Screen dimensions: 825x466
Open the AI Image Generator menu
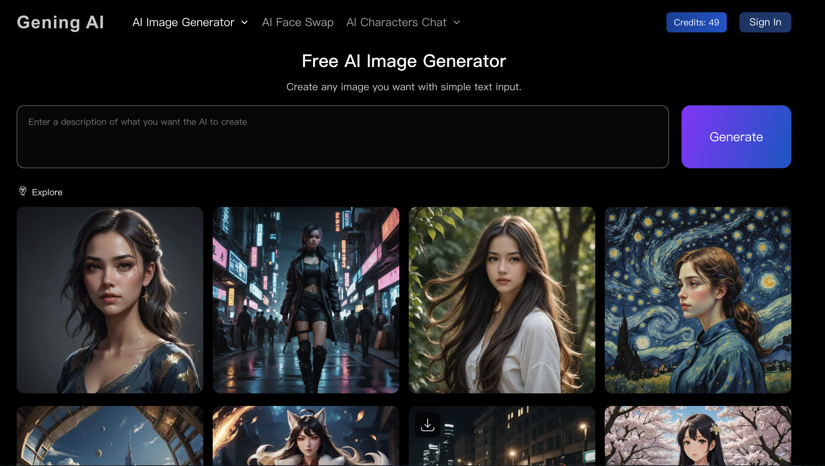pos(183,22)
